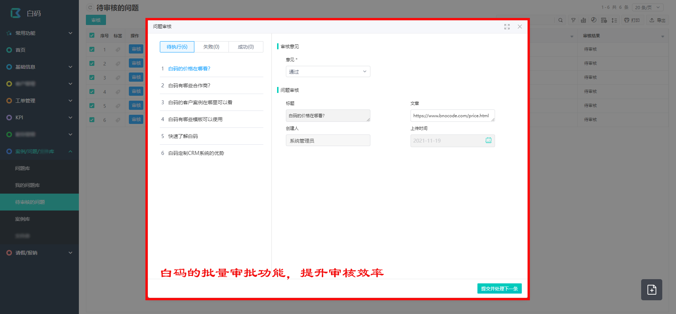The height and width of the screenshot is (314, 676).
Task: Expand the 请假/报销 sidebar menu
Action: [39, 253]
